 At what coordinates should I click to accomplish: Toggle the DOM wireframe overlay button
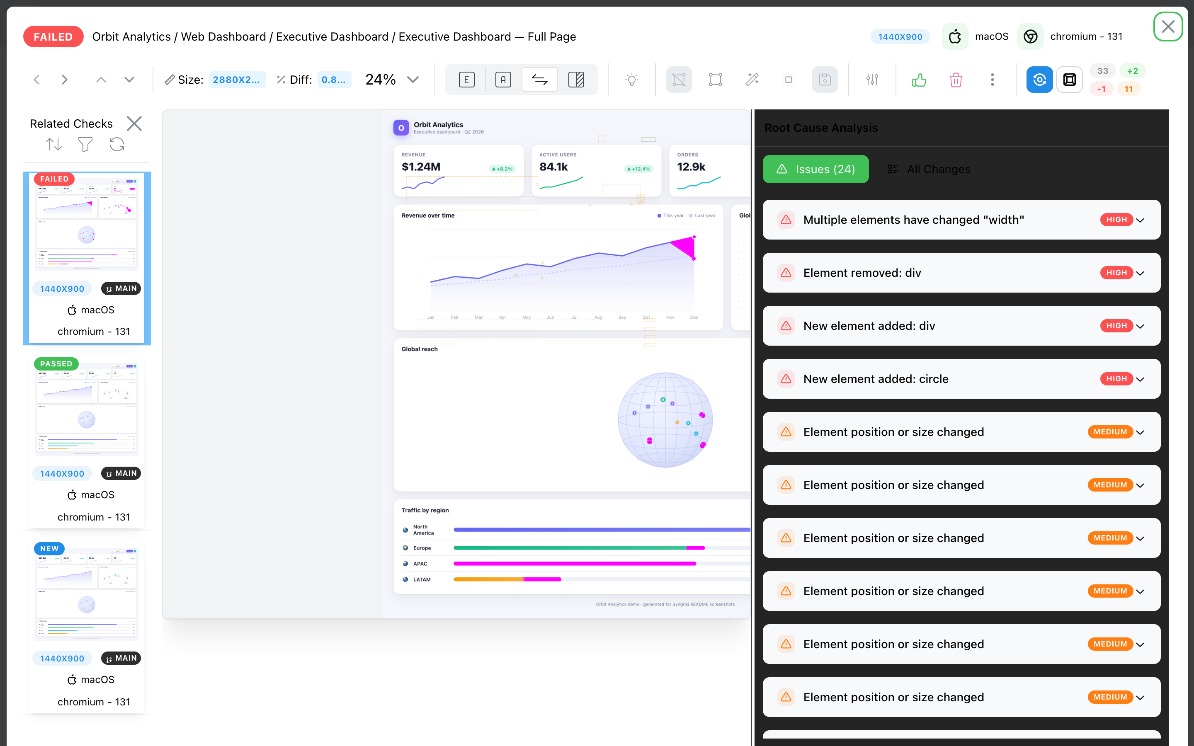1070,80
